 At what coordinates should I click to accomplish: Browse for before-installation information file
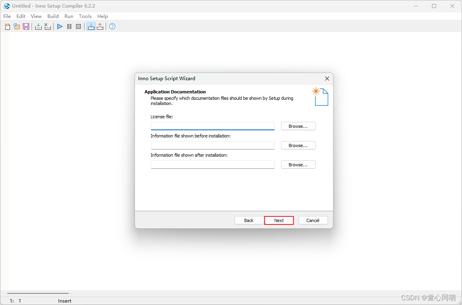[298, 145]
